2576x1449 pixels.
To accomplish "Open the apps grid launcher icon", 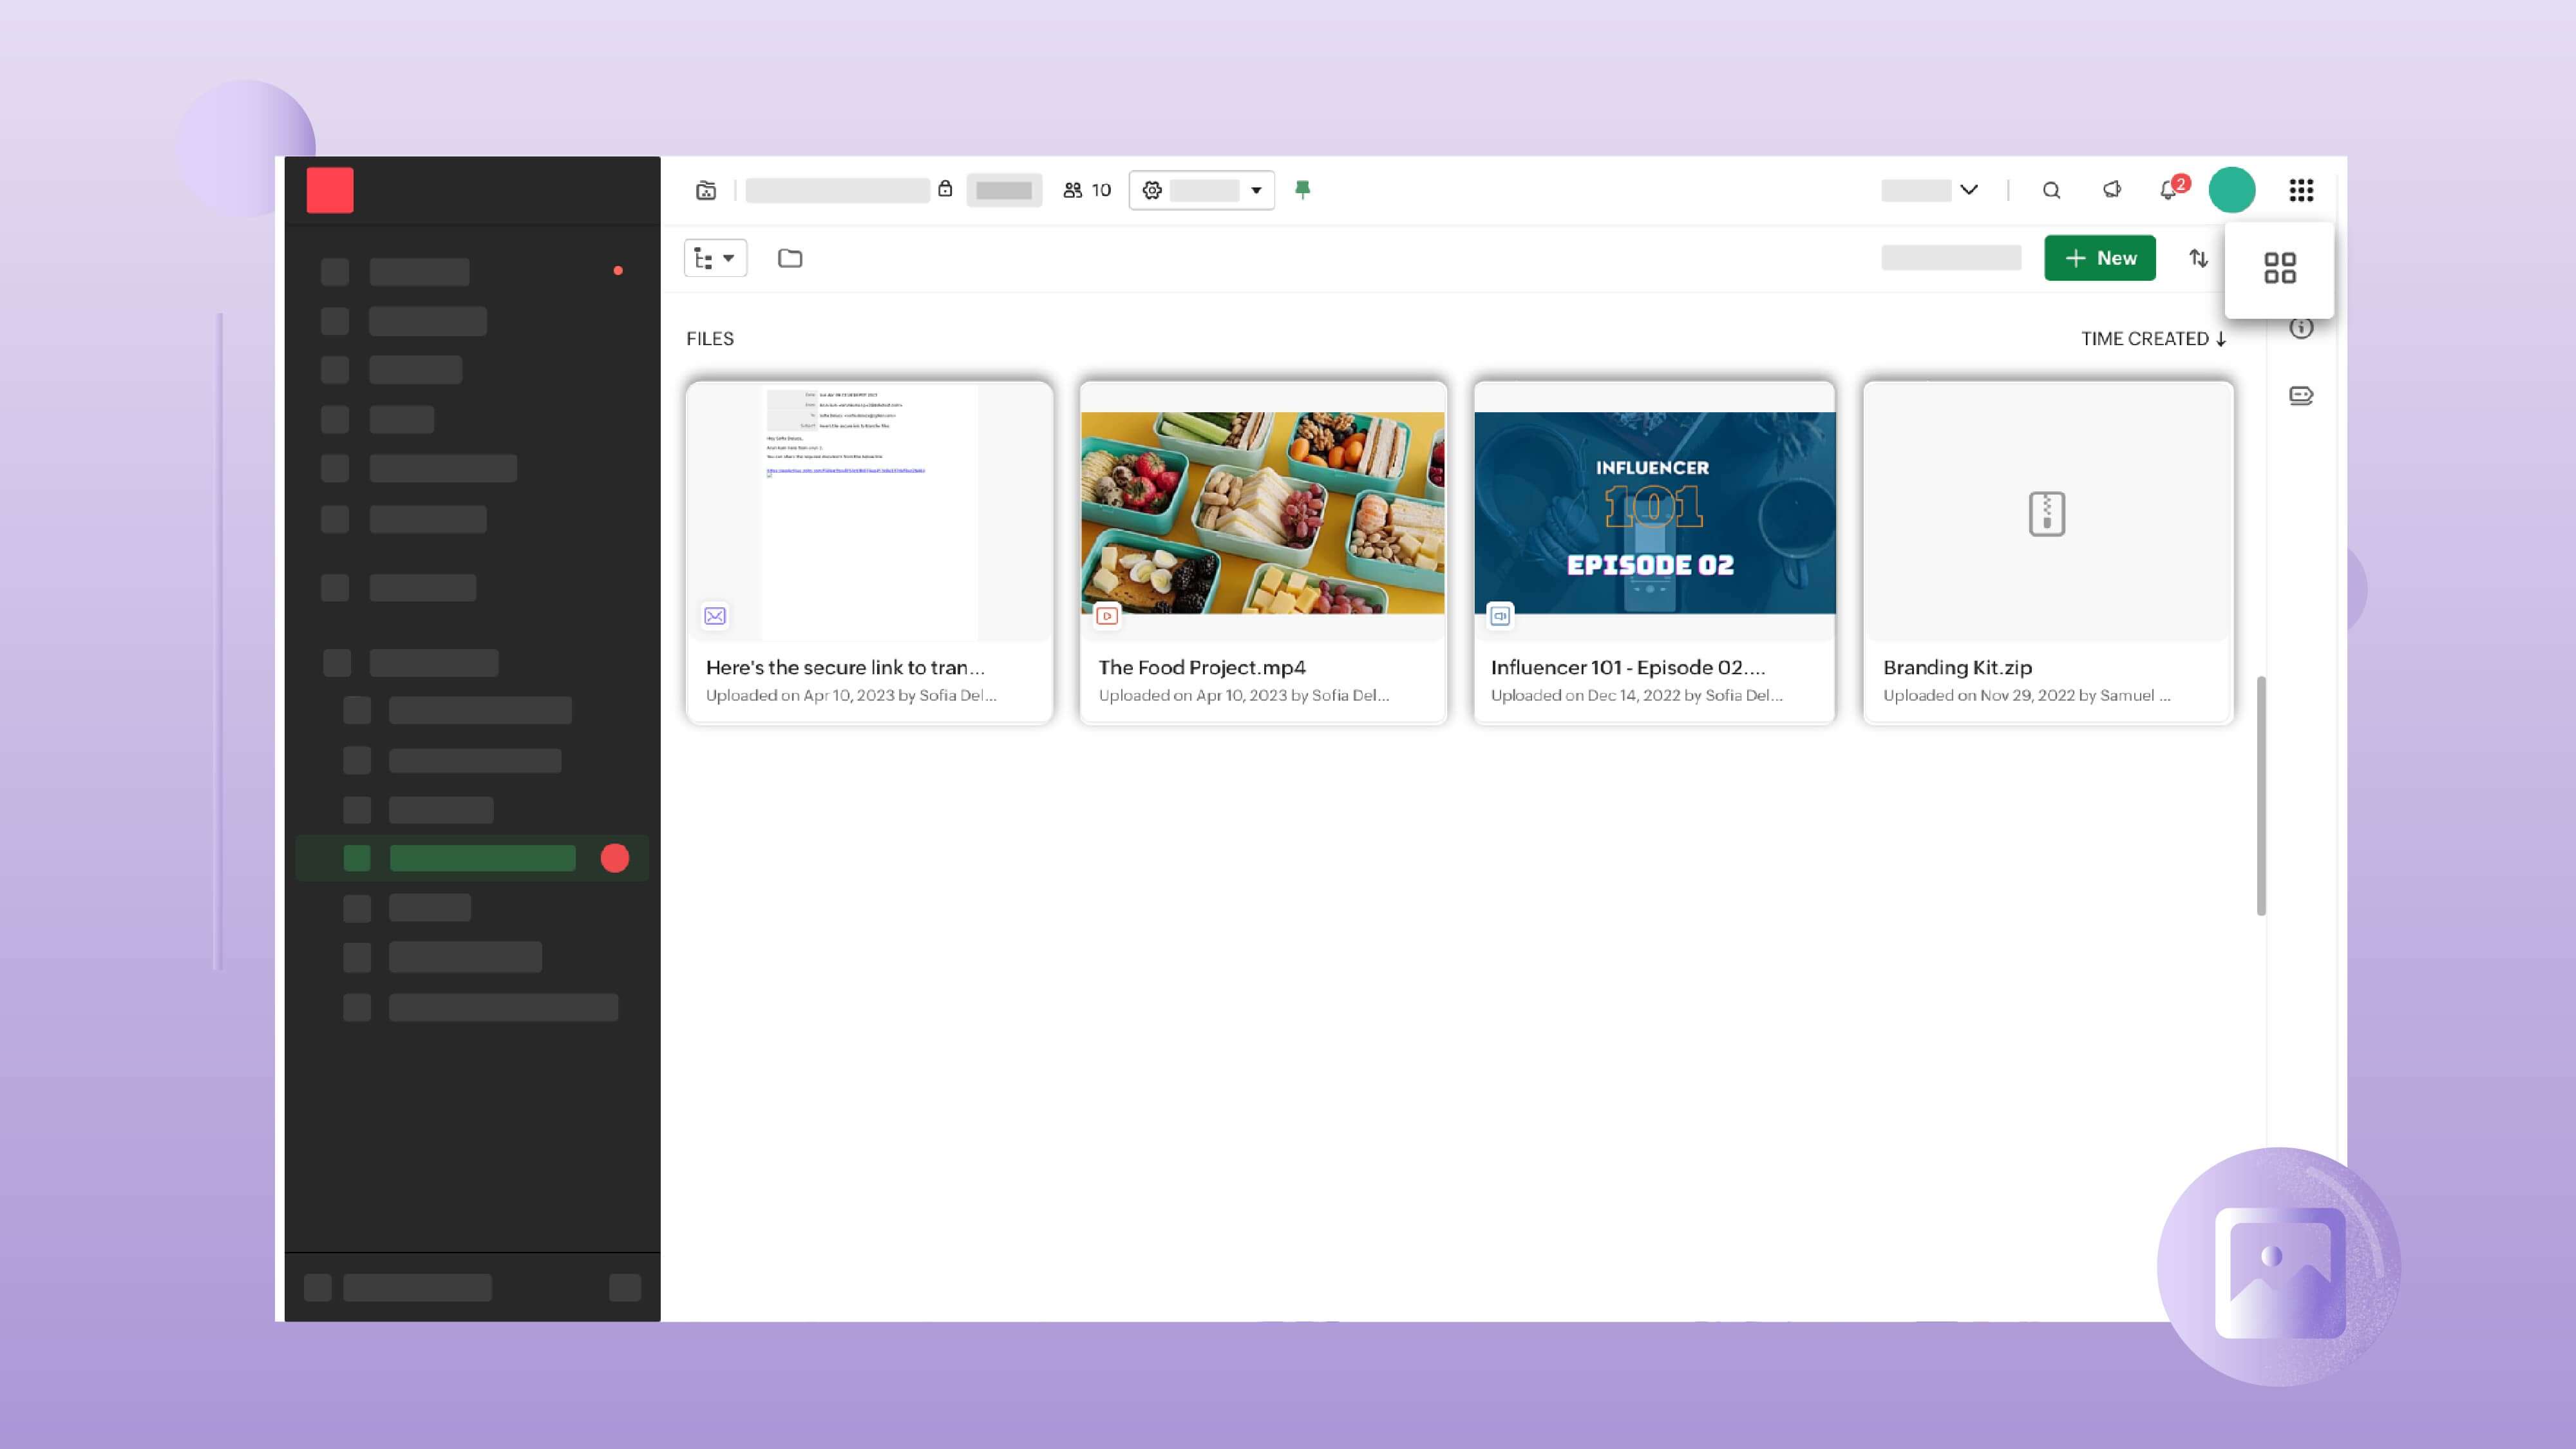I will (x=2301, y=190).
